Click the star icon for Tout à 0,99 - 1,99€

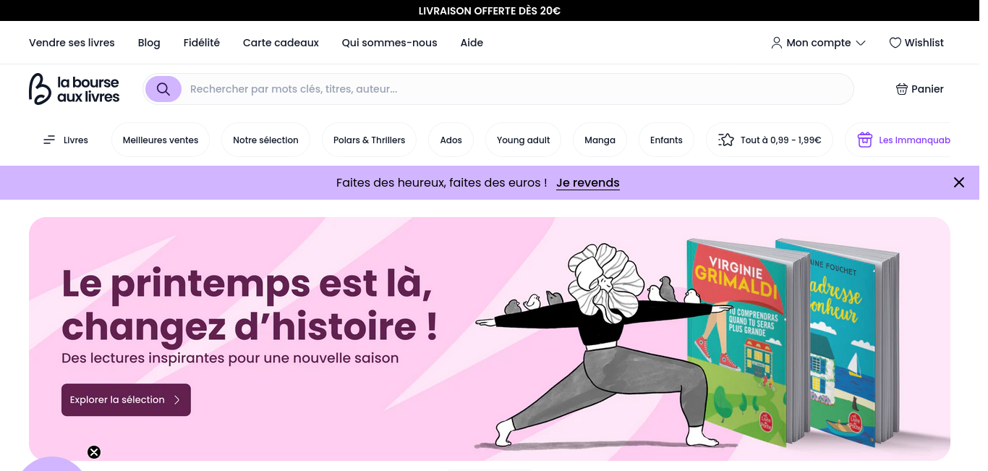pos(726,140)
